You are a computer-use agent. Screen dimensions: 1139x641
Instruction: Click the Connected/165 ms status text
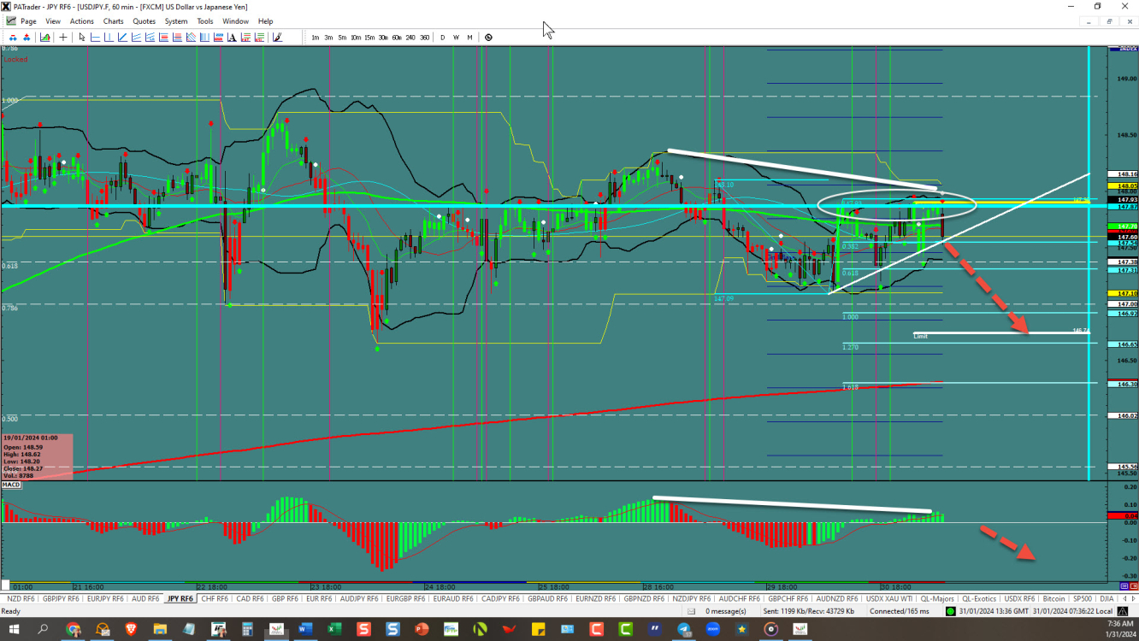[900, 611]
